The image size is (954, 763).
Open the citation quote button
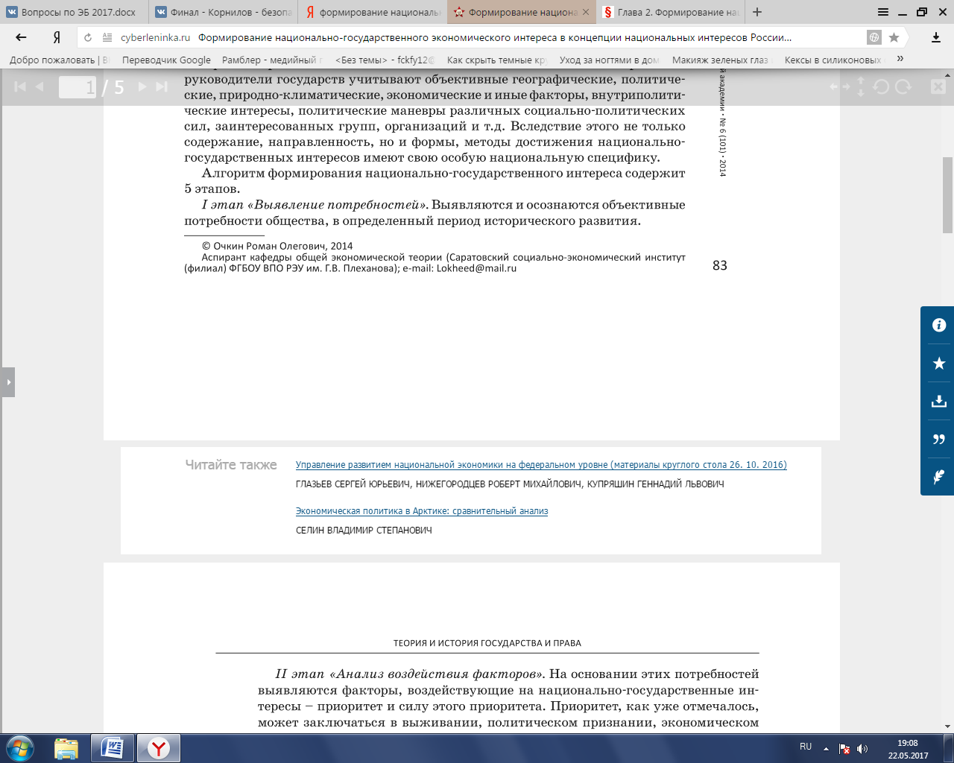[x=938, y=440]
